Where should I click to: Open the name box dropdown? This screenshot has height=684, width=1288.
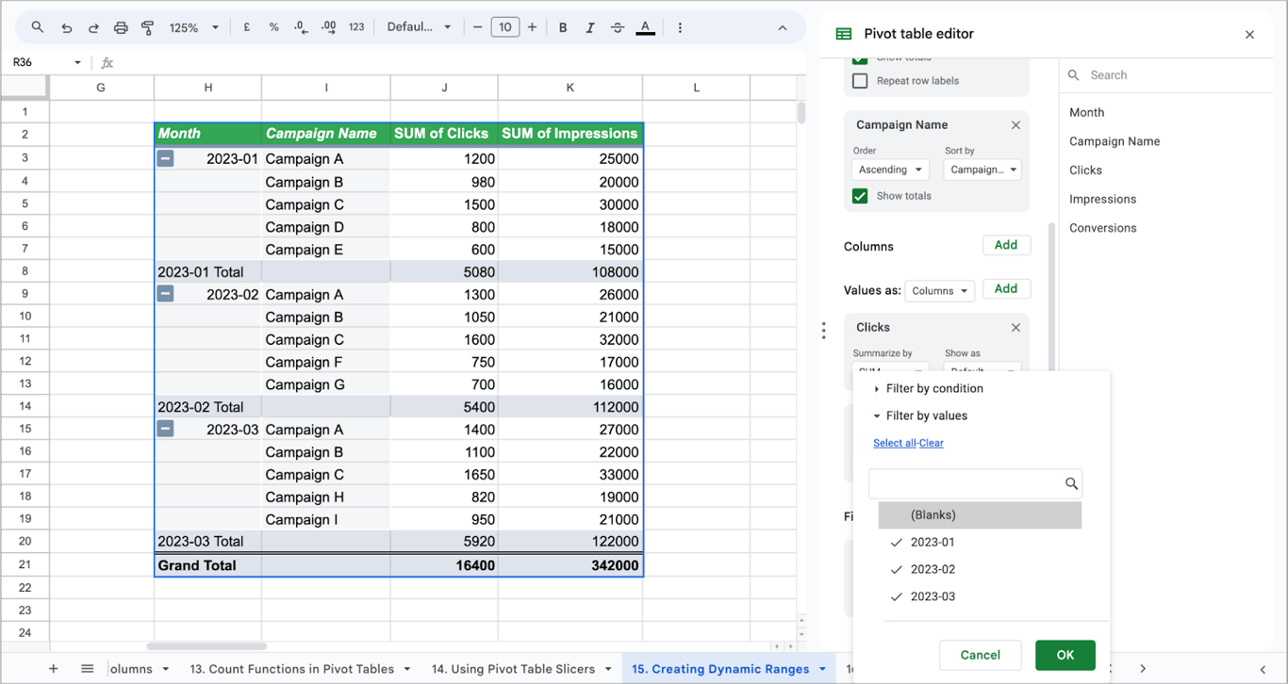(x=77, y=62)
